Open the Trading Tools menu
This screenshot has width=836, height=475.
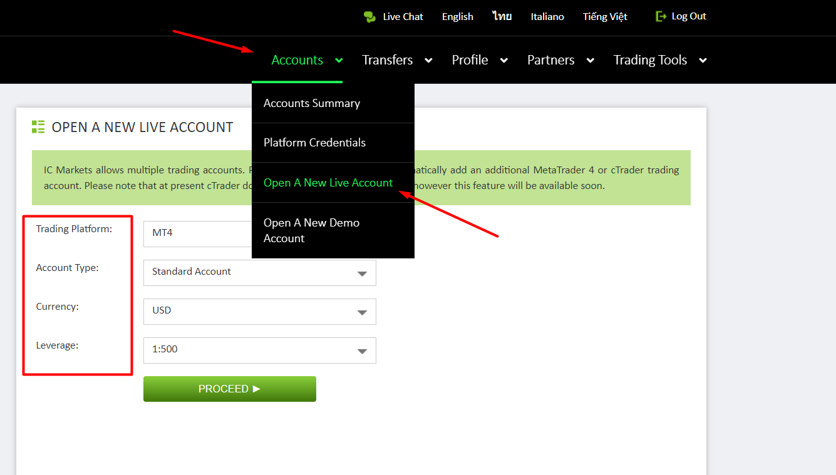point(650,60)
